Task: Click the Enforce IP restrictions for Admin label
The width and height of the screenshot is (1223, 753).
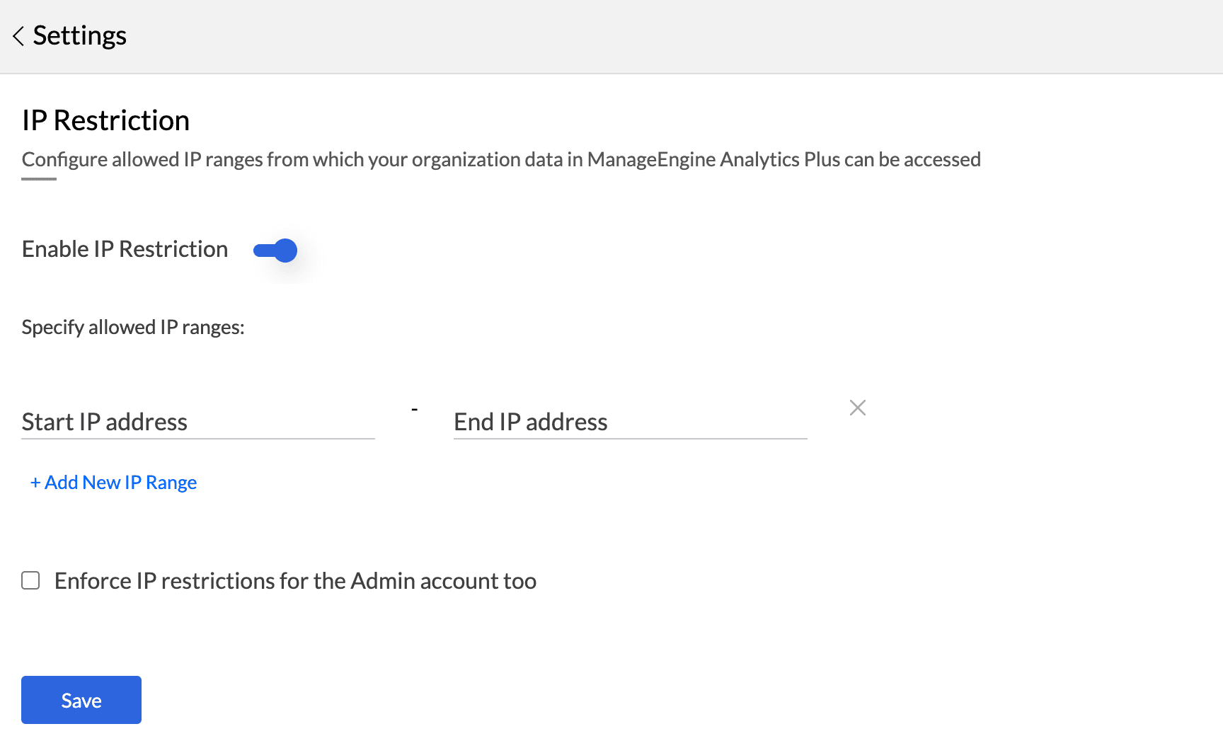Action: point(295,581)
